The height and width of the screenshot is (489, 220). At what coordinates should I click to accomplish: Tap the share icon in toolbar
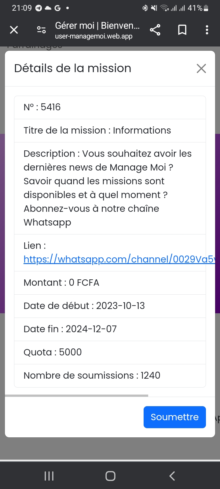point(155,30)
